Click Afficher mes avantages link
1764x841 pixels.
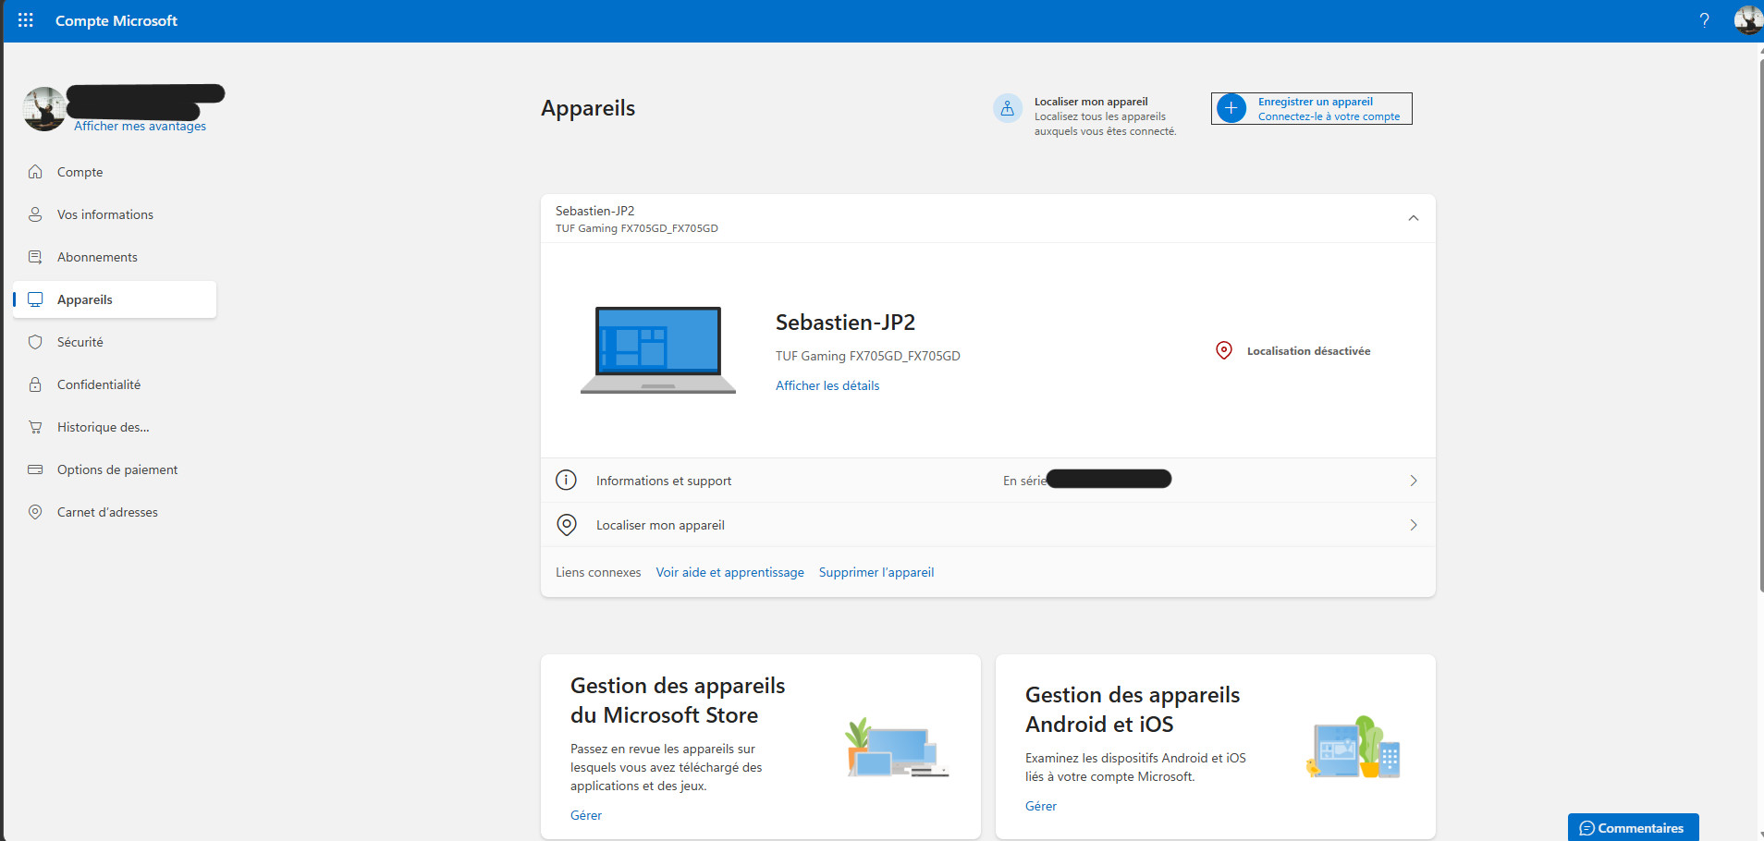pyautogui.click(x=141, y=127)
